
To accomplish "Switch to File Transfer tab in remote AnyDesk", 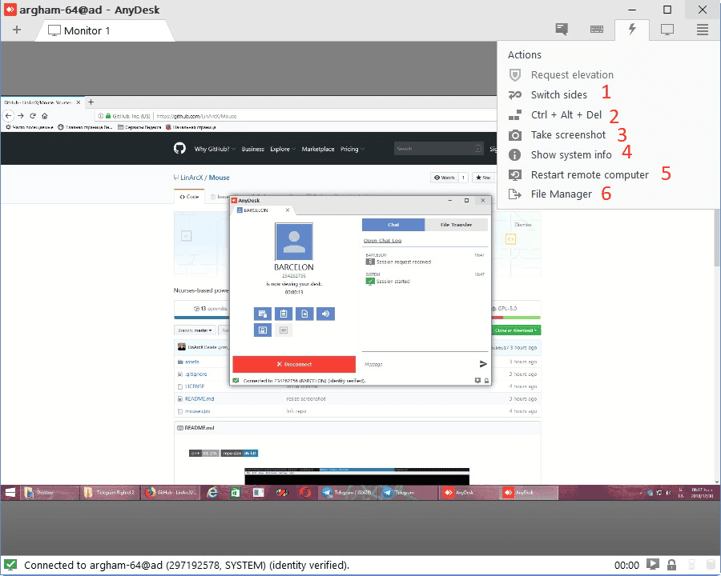I will [x=456, y=225].
